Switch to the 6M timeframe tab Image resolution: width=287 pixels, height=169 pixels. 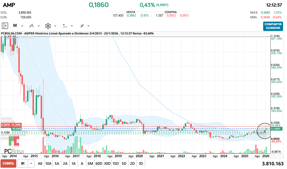(x=90, y=163)
